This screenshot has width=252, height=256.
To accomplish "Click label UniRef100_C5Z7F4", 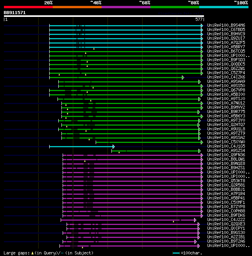I will point(226,73).
